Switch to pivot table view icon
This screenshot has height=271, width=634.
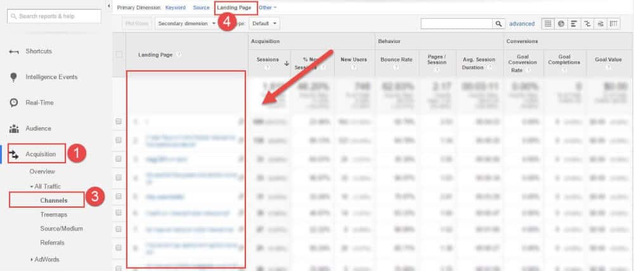(x=613, y=23)
